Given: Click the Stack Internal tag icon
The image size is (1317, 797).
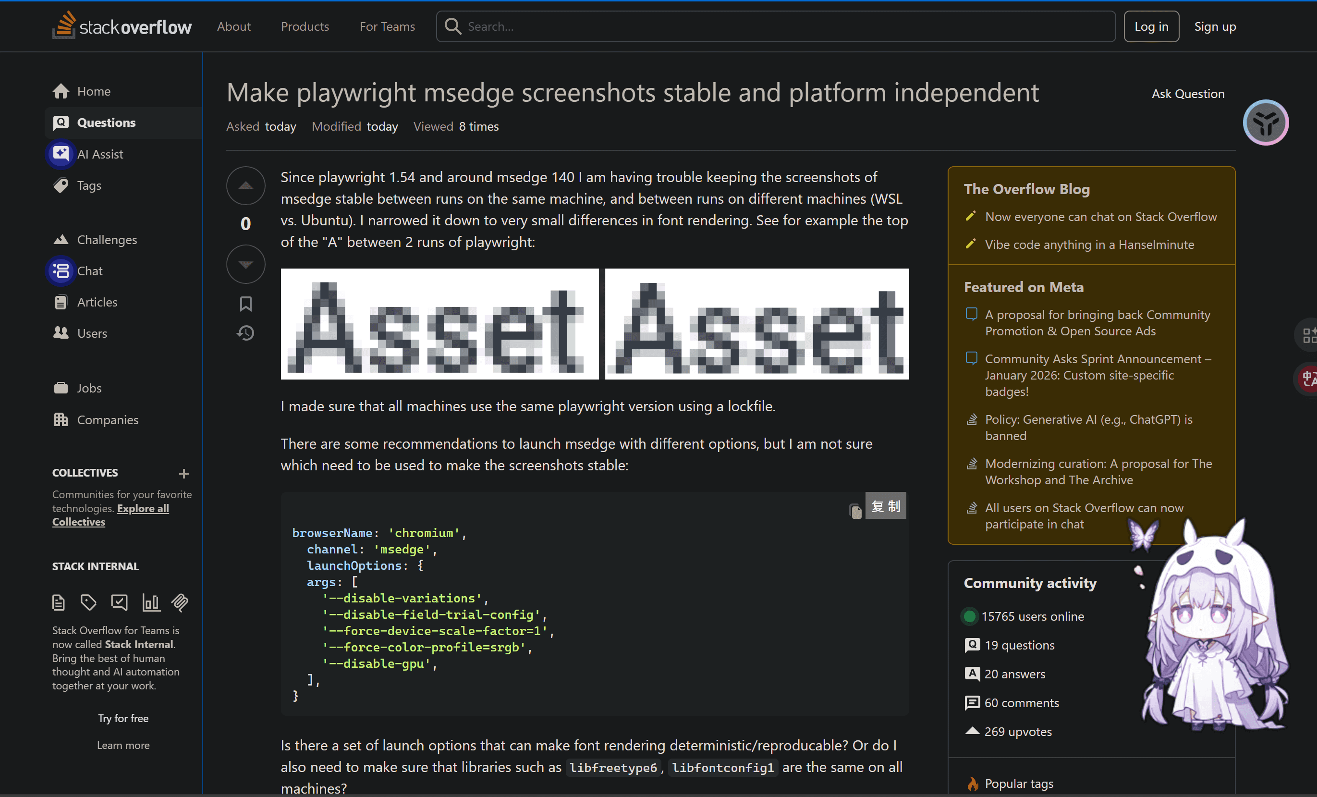Looking at the screenshot, I should coord(88,602).
